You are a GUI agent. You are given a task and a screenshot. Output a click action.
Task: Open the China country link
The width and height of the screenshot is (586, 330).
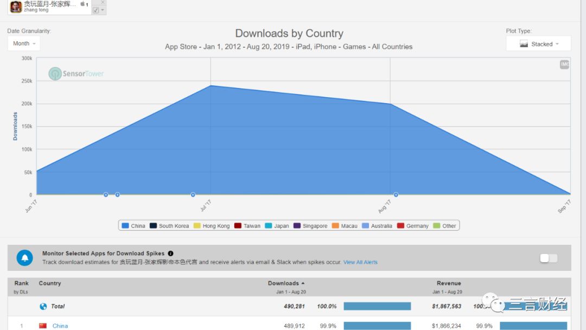pos(60,326)
